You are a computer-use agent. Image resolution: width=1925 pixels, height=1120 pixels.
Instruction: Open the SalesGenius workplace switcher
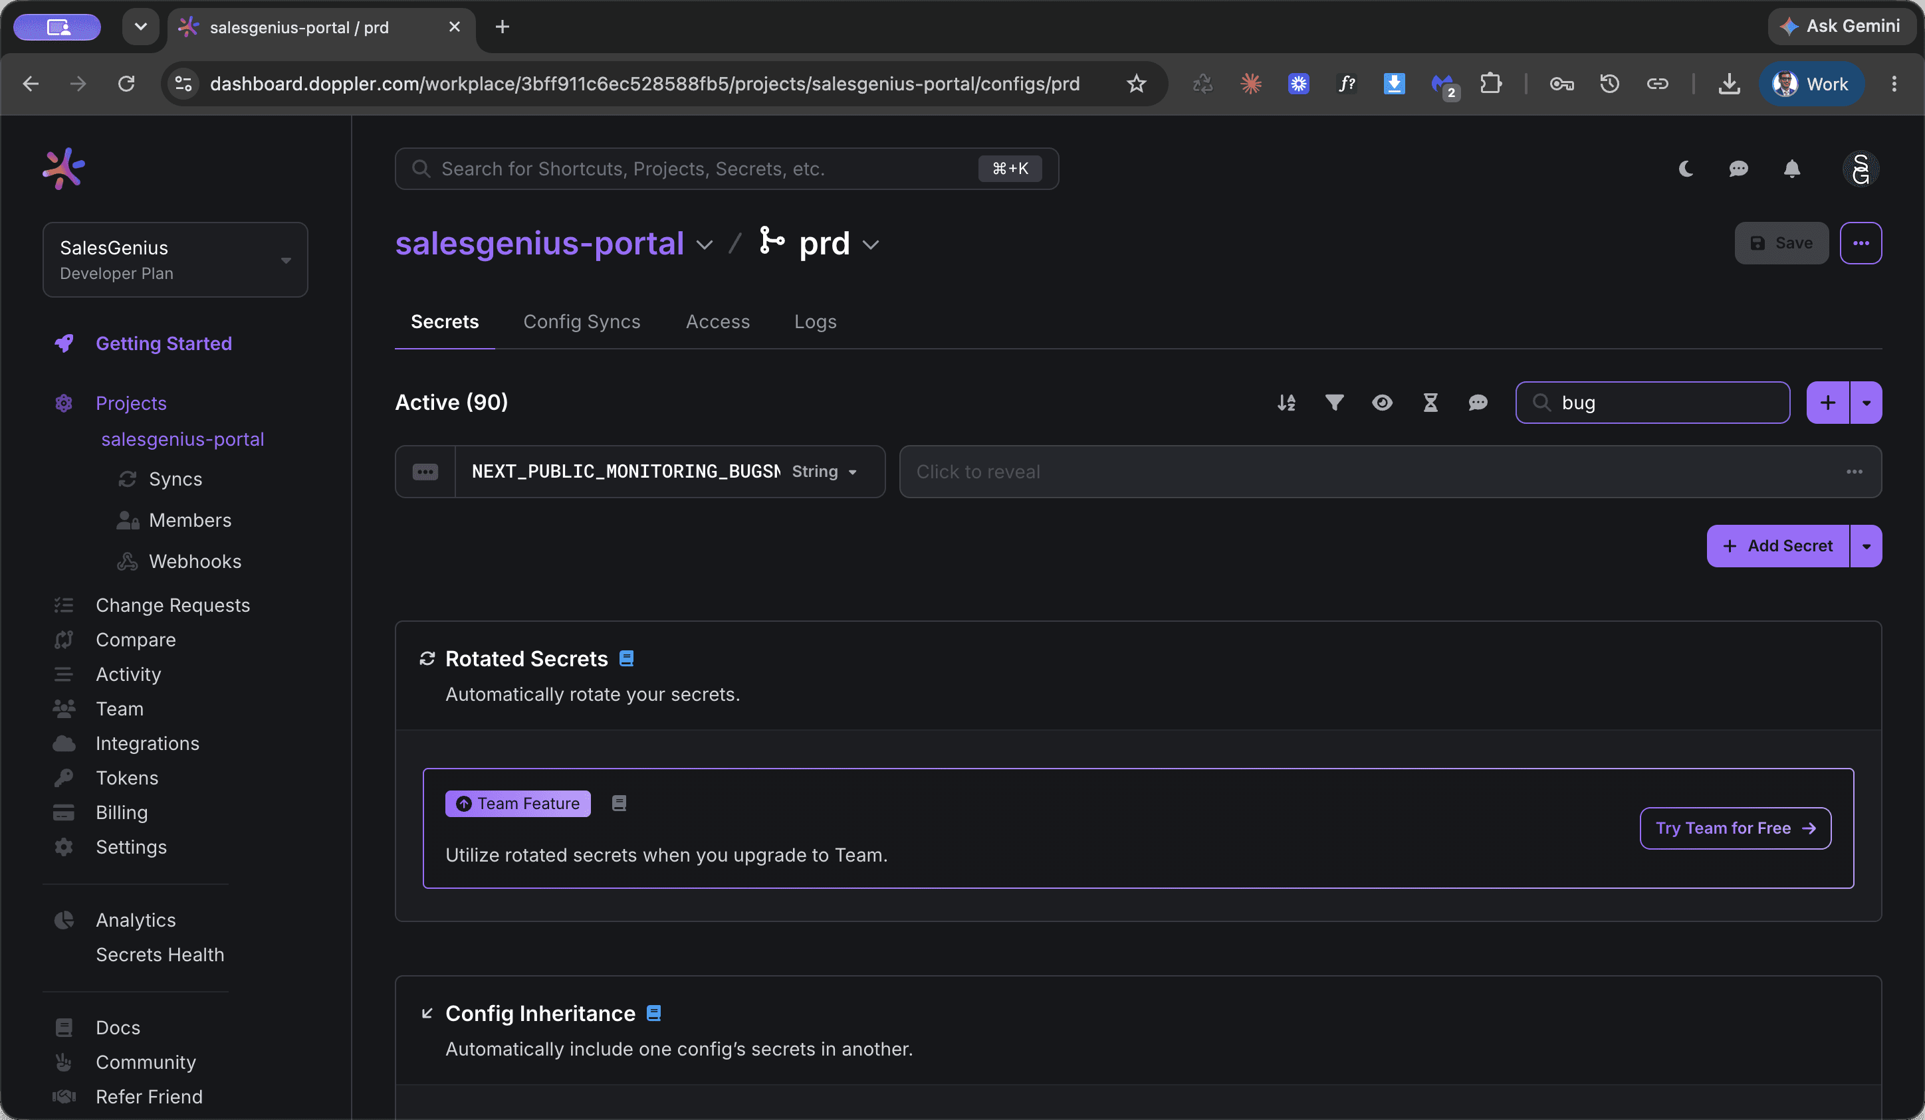click(x=175, y=260)
